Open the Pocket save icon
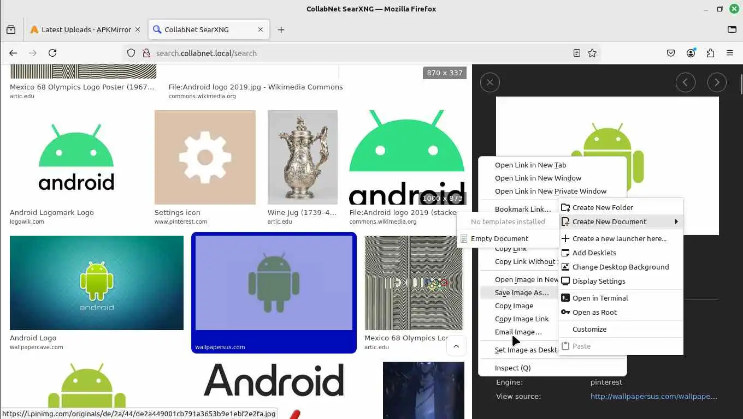Image resolution: width=743 pixels, height=419 pixels. [671, 53]
